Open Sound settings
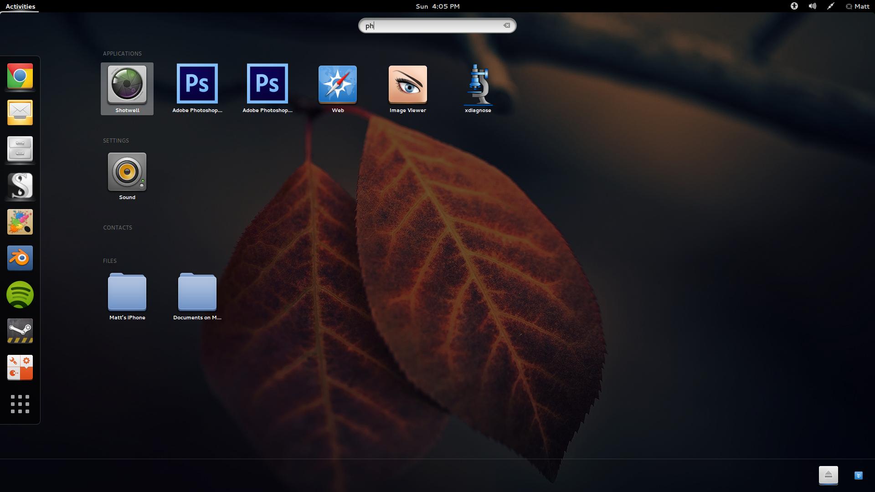The image size is (875, 492). pos(127,176)
